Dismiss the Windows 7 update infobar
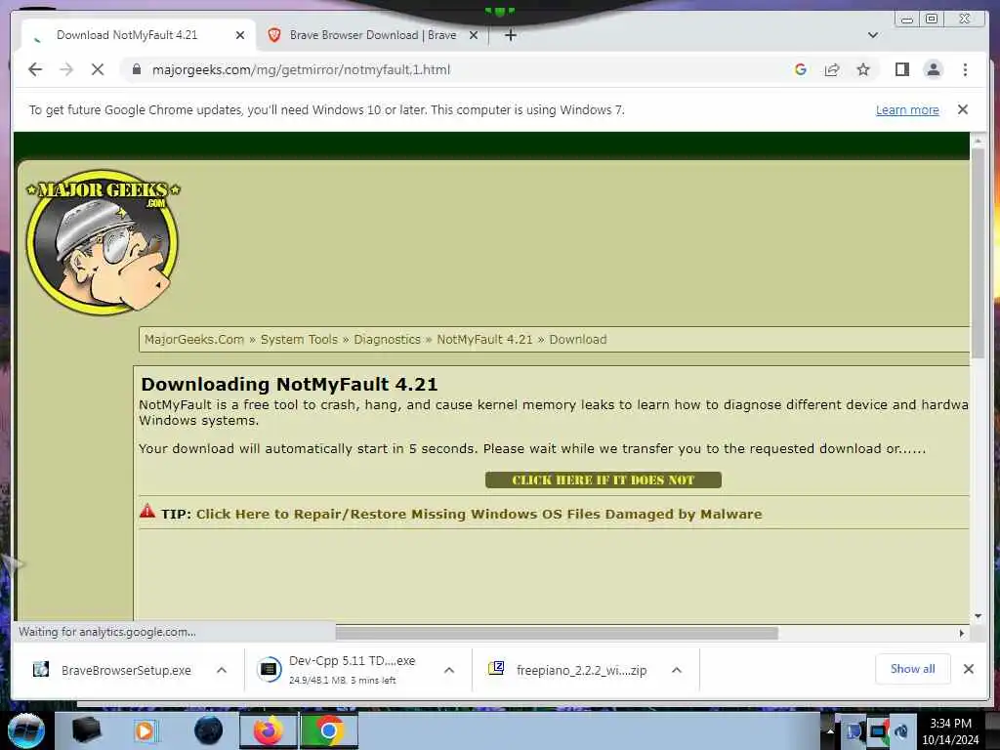 [962, 109]
